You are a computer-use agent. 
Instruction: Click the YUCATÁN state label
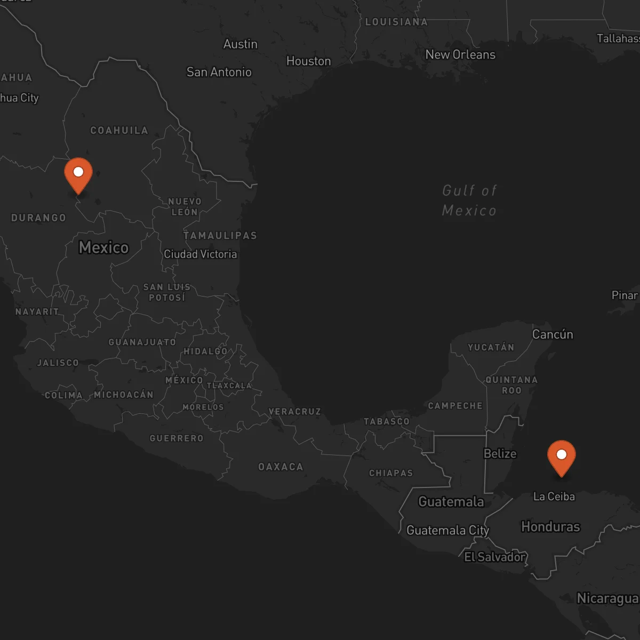[x=491, y=347]
